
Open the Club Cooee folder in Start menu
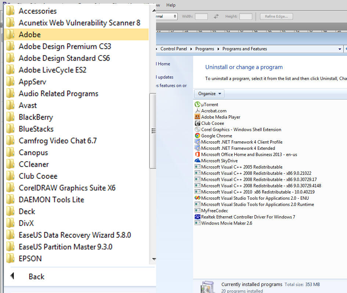(x=76, y=176)
